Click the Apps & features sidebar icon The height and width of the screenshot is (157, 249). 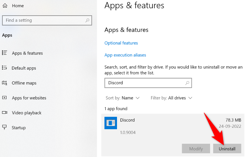click(x=5, y=53)
